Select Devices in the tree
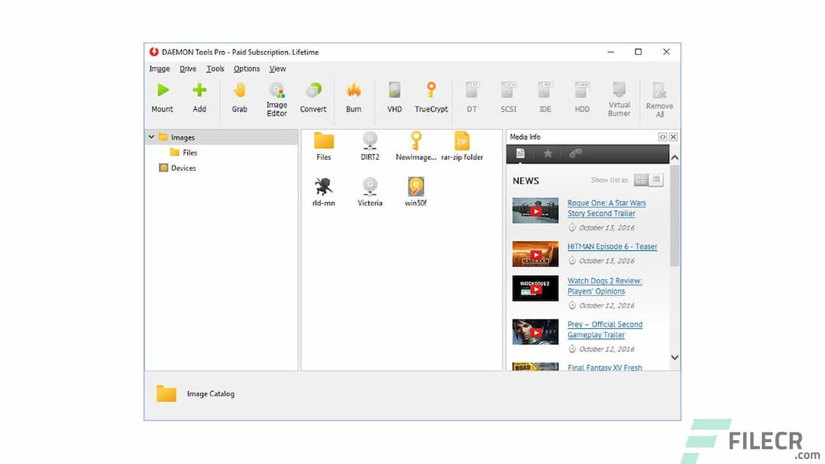This screenshot has width=825, height=464. (x=183, y=168)
